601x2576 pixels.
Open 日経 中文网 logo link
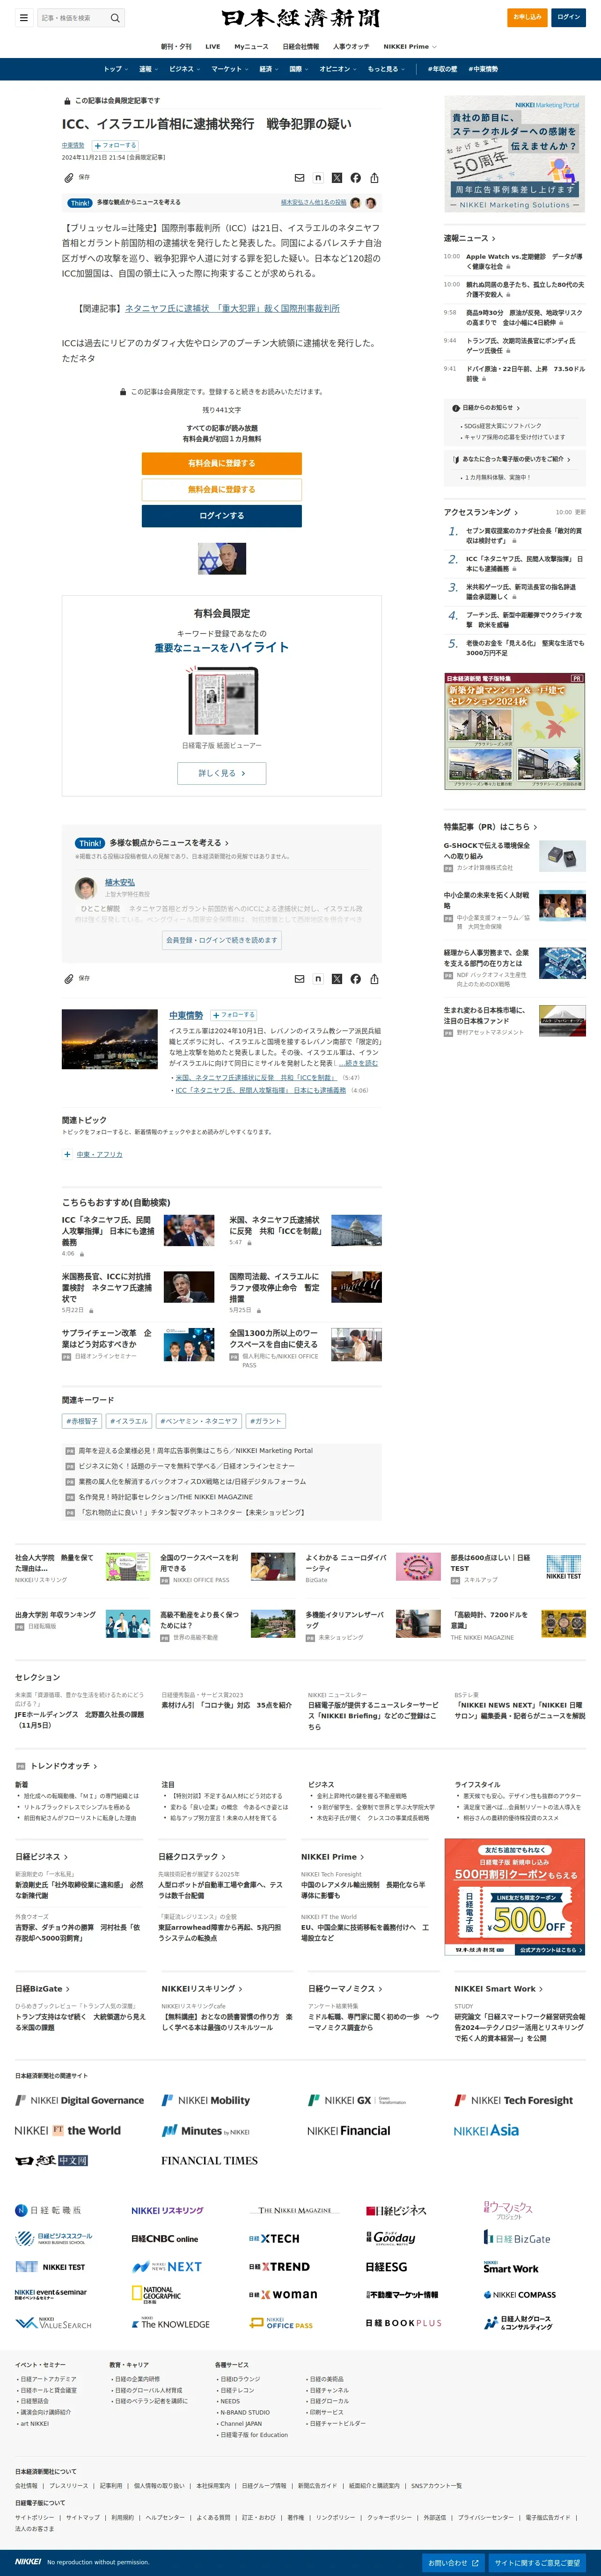pos(51,2160)
